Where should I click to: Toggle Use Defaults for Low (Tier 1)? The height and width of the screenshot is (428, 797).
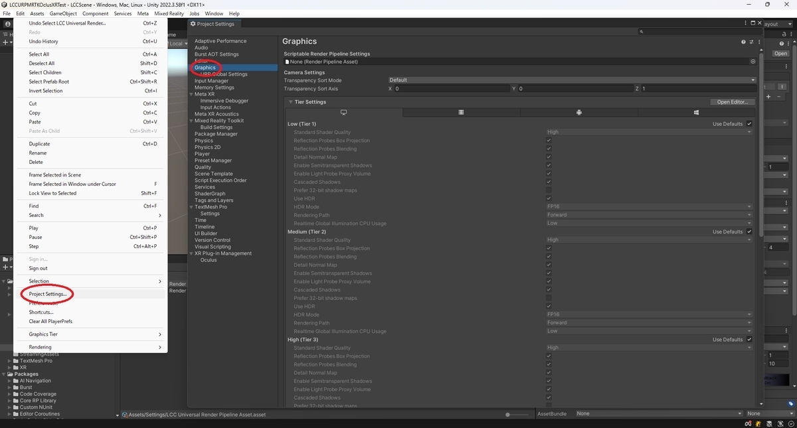[749, 124]
